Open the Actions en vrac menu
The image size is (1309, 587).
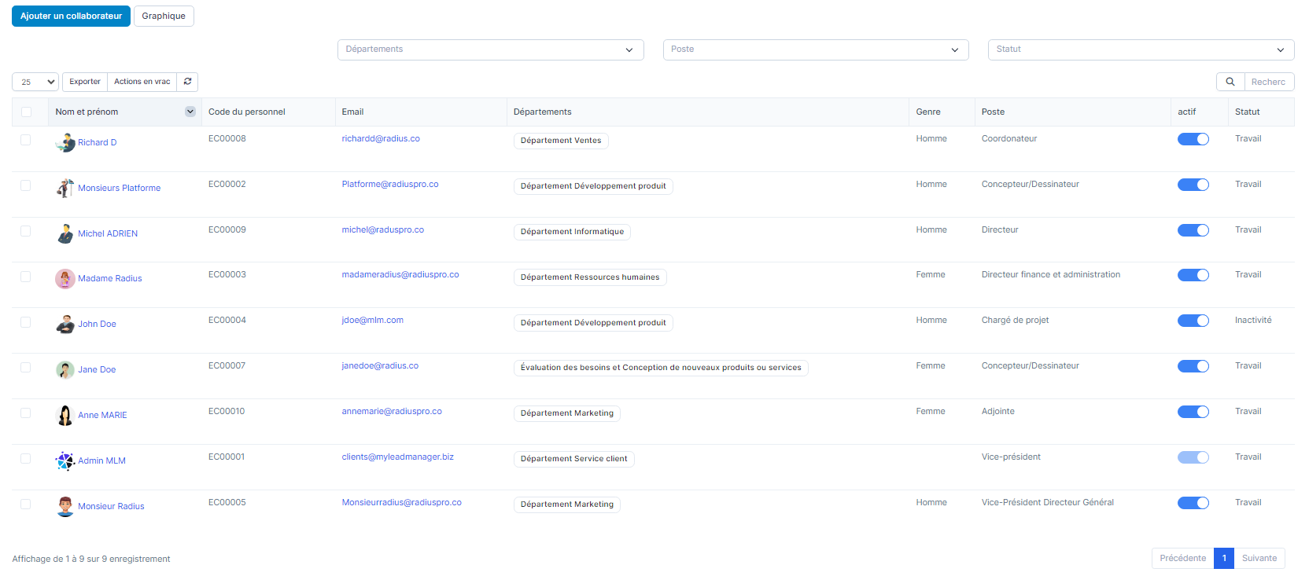142,82
